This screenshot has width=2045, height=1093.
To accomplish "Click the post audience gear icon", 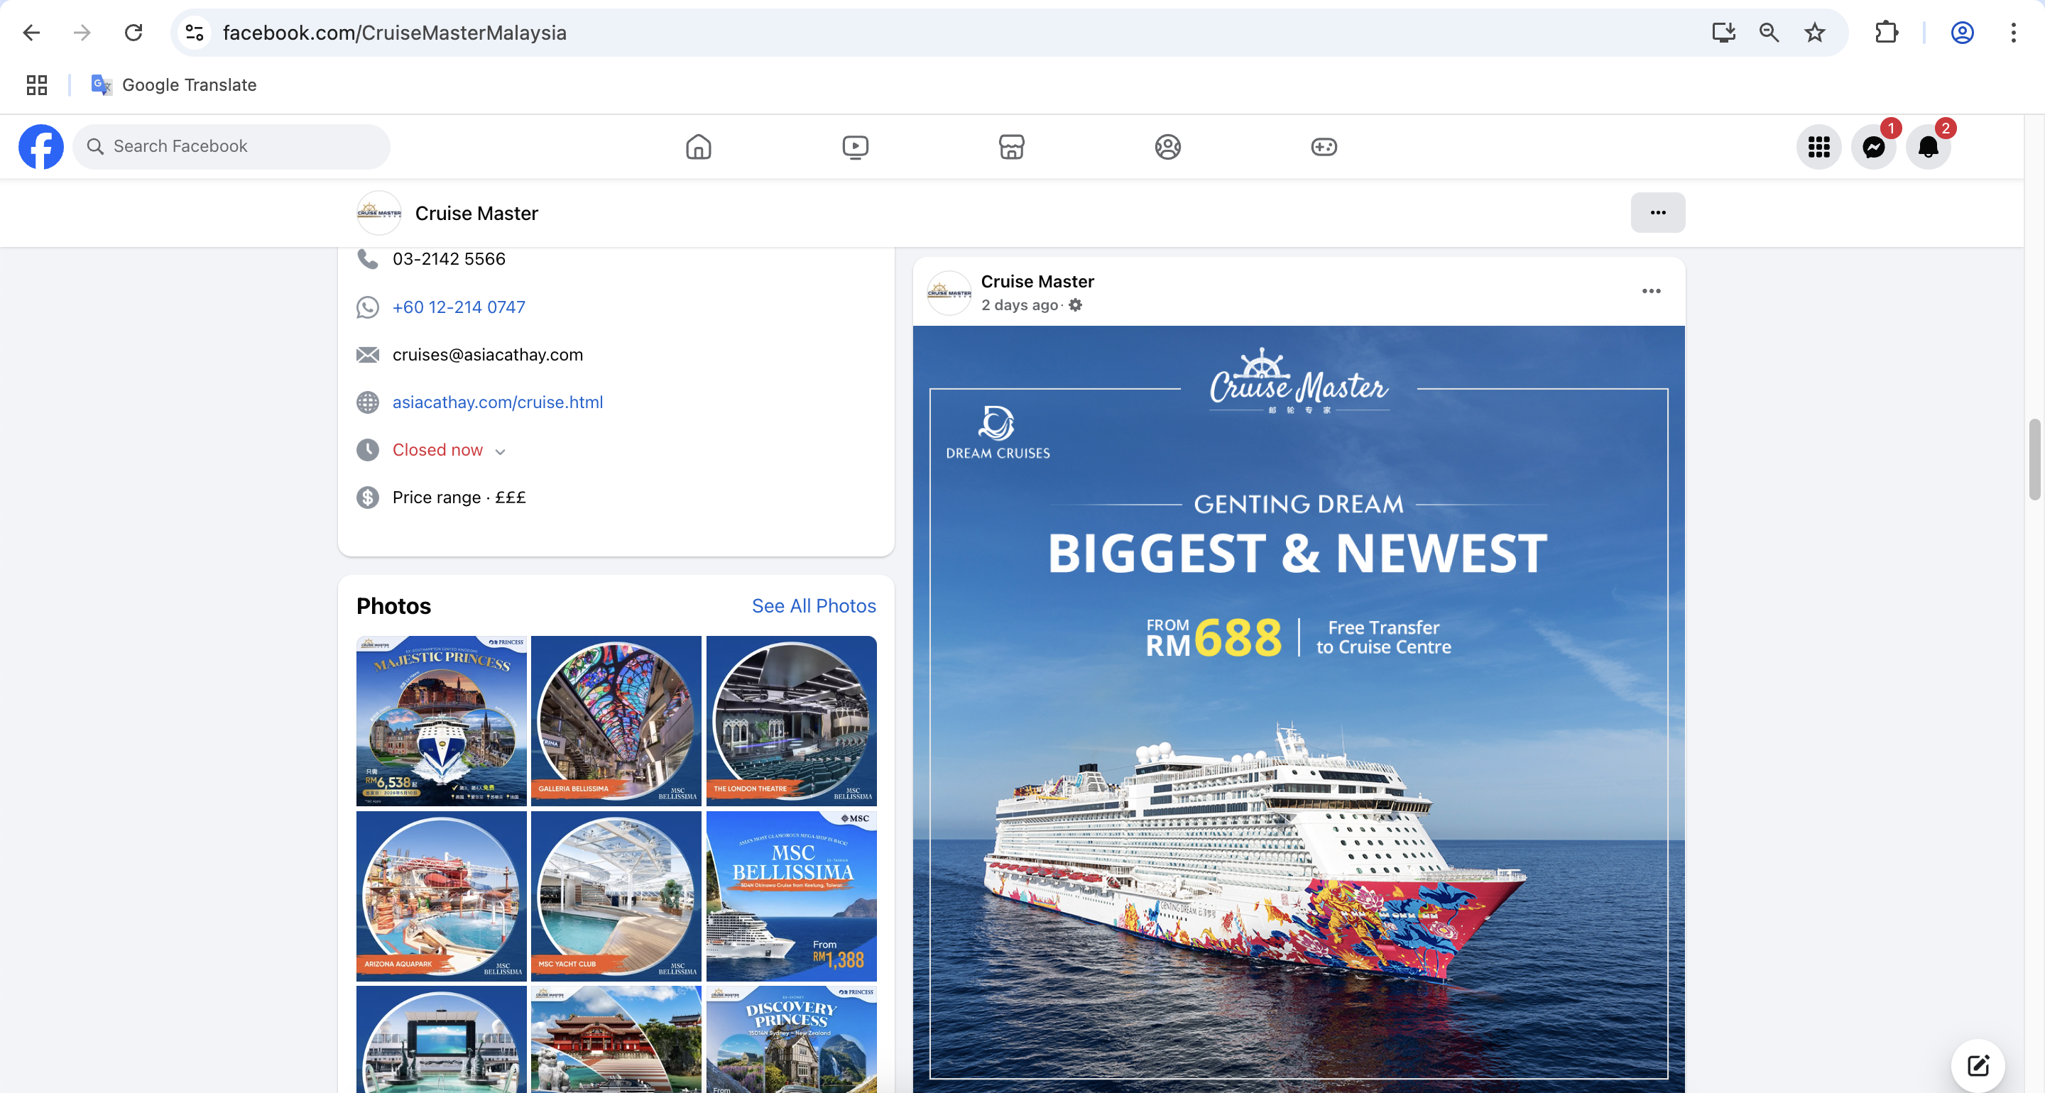I will pyautogui.click(x=1075, y=304).
